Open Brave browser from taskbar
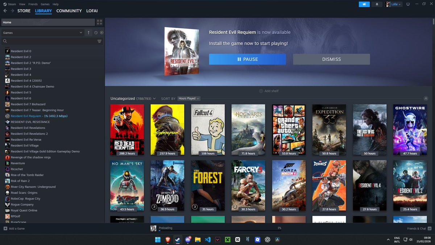435x245 pixels. coord(168,240)
